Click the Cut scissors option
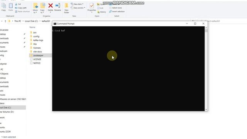Screen dimensions: 247x139 click(18, 4)
